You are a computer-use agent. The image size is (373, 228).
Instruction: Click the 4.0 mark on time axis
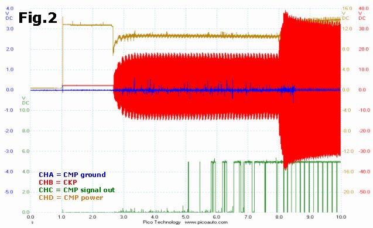155,217
